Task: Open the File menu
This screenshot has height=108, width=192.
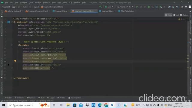Action: click(x=7, y=2)
